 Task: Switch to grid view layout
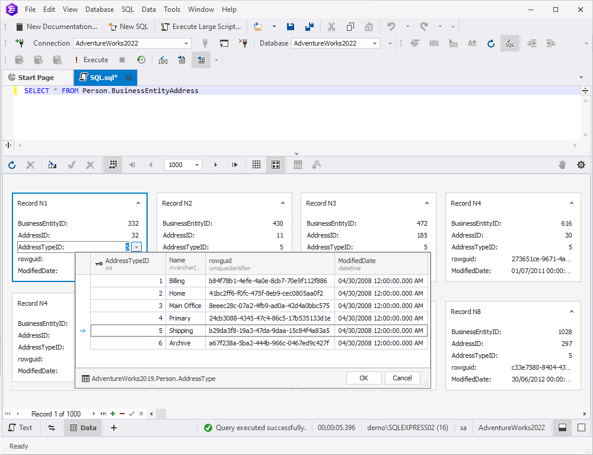pyautogui.click(x=256, y=165)
